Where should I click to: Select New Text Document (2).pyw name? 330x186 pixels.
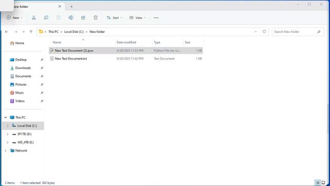tap(74, 51)
